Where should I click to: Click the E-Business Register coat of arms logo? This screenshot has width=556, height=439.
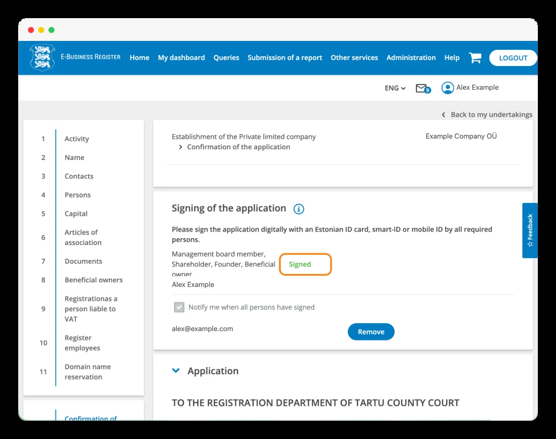pos(42,57)
